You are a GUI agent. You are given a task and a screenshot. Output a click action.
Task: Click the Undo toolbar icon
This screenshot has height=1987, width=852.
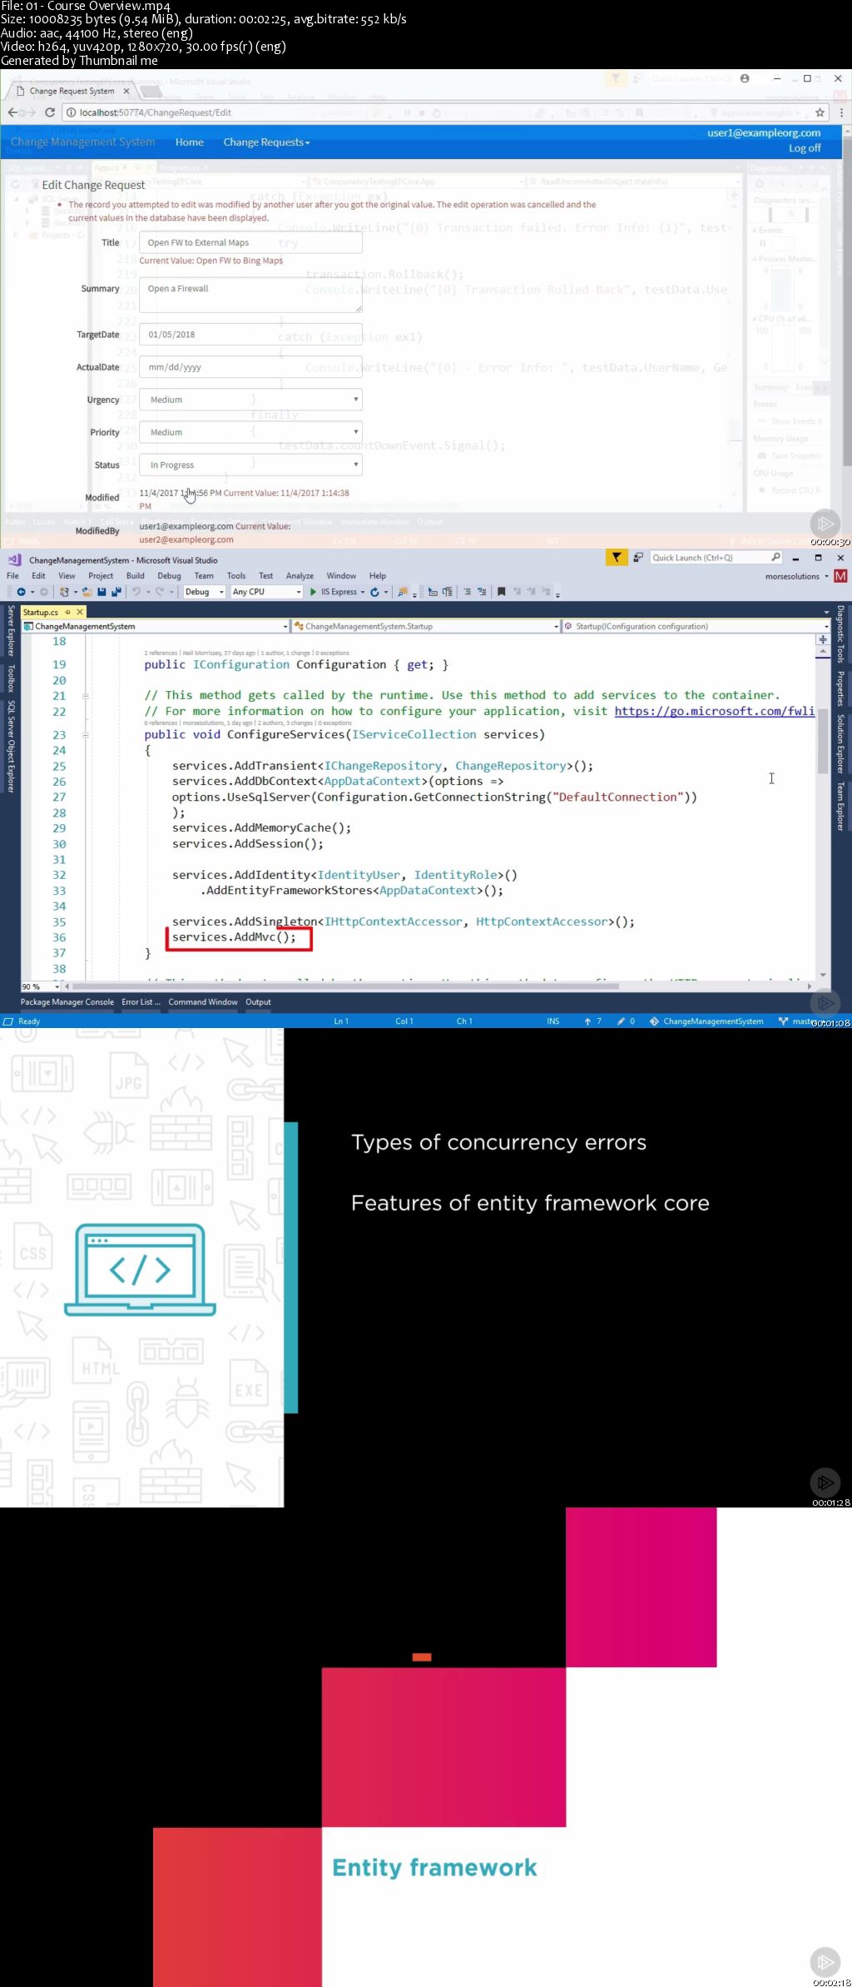(136, 592)
